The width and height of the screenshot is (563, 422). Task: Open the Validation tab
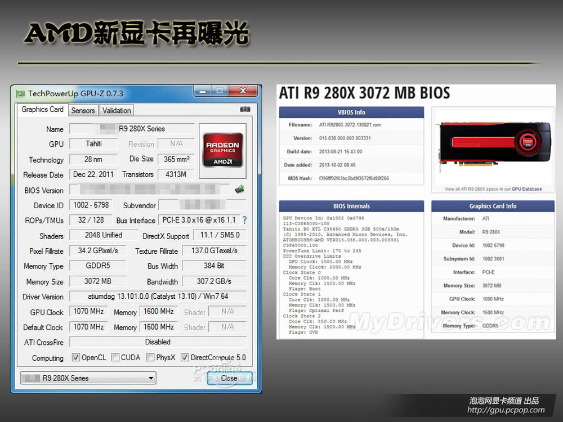point(117,110)
